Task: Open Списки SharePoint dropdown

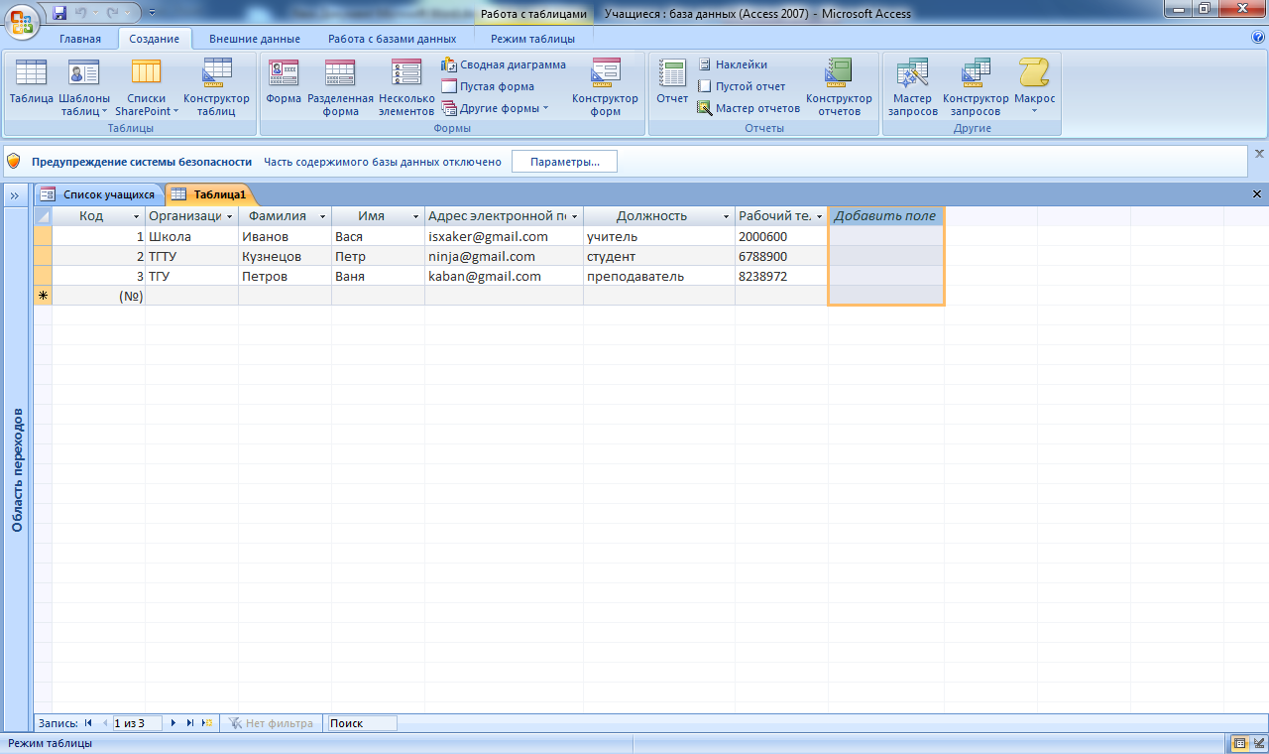Action: pyautogui.click(x=147, y=86)
